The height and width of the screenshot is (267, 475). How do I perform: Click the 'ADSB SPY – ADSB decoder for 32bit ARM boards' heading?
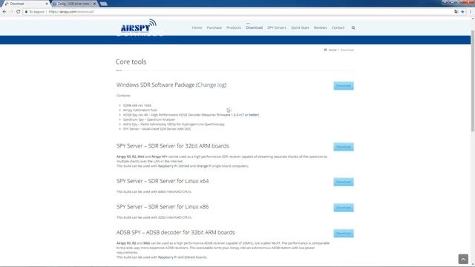click(x=176, y=232)
